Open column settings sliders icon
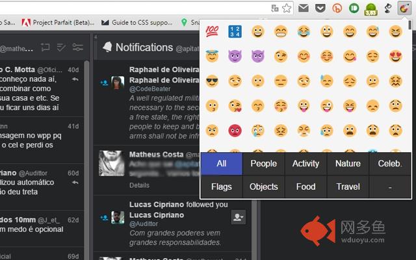Viewport: 416px width, 260px height. coord(78,47)
